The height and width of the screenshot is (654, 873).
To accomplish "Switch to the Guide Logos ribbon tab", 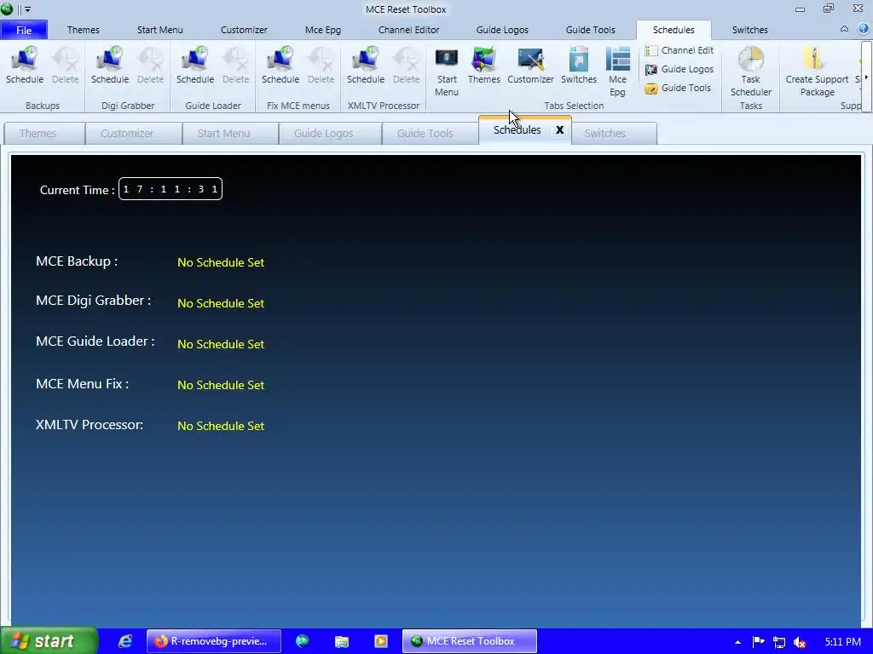I will [502, 30].
